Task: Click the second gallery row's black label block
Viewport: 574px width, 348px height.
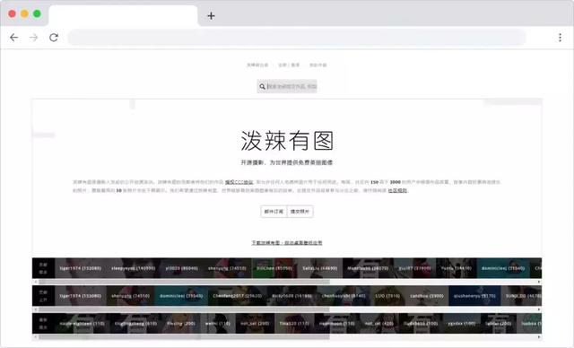Action: [x=43, y=296]
